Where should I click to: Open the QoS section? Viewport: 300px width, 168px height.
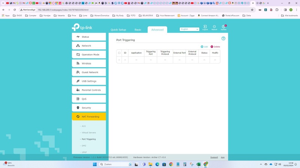point(89,99)
